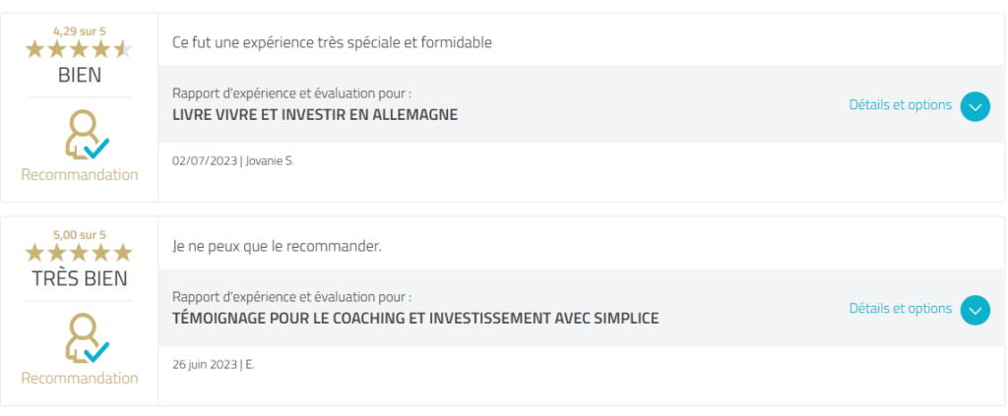Click the 'BIEN' rating label
This screenshot has height=416, width=1008.
[x=80, y=75]
